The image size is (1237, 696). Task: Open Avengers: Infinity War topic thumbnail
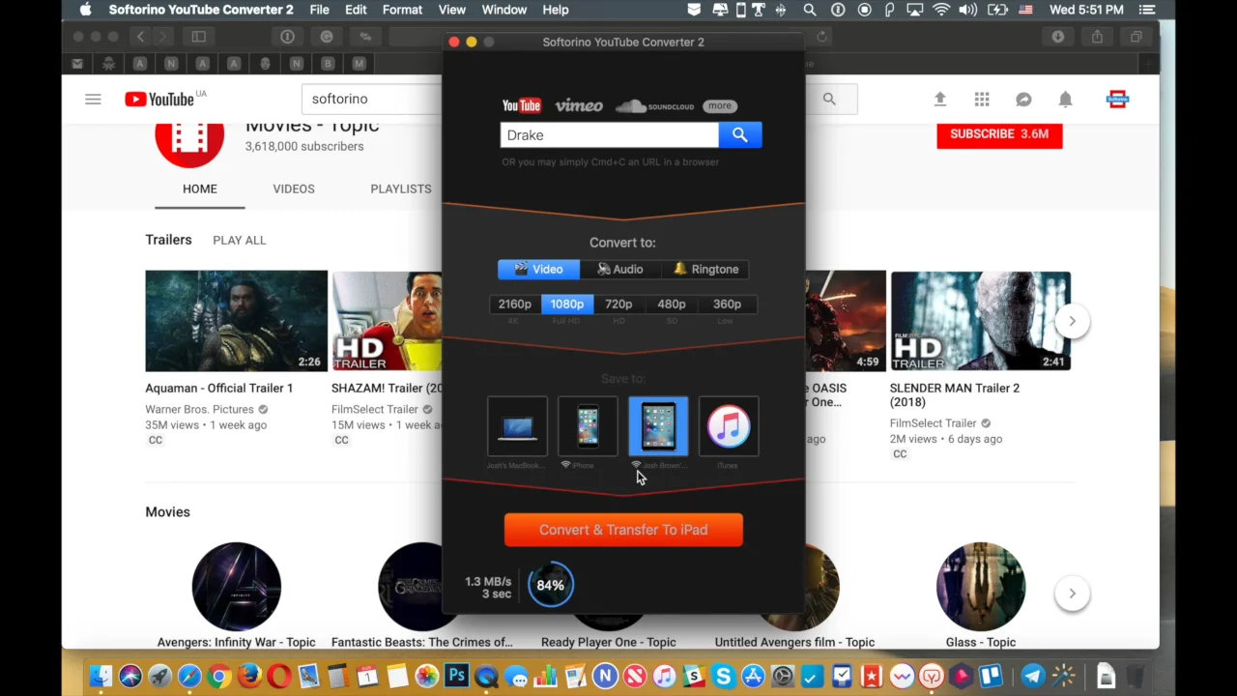click(237, 586)
